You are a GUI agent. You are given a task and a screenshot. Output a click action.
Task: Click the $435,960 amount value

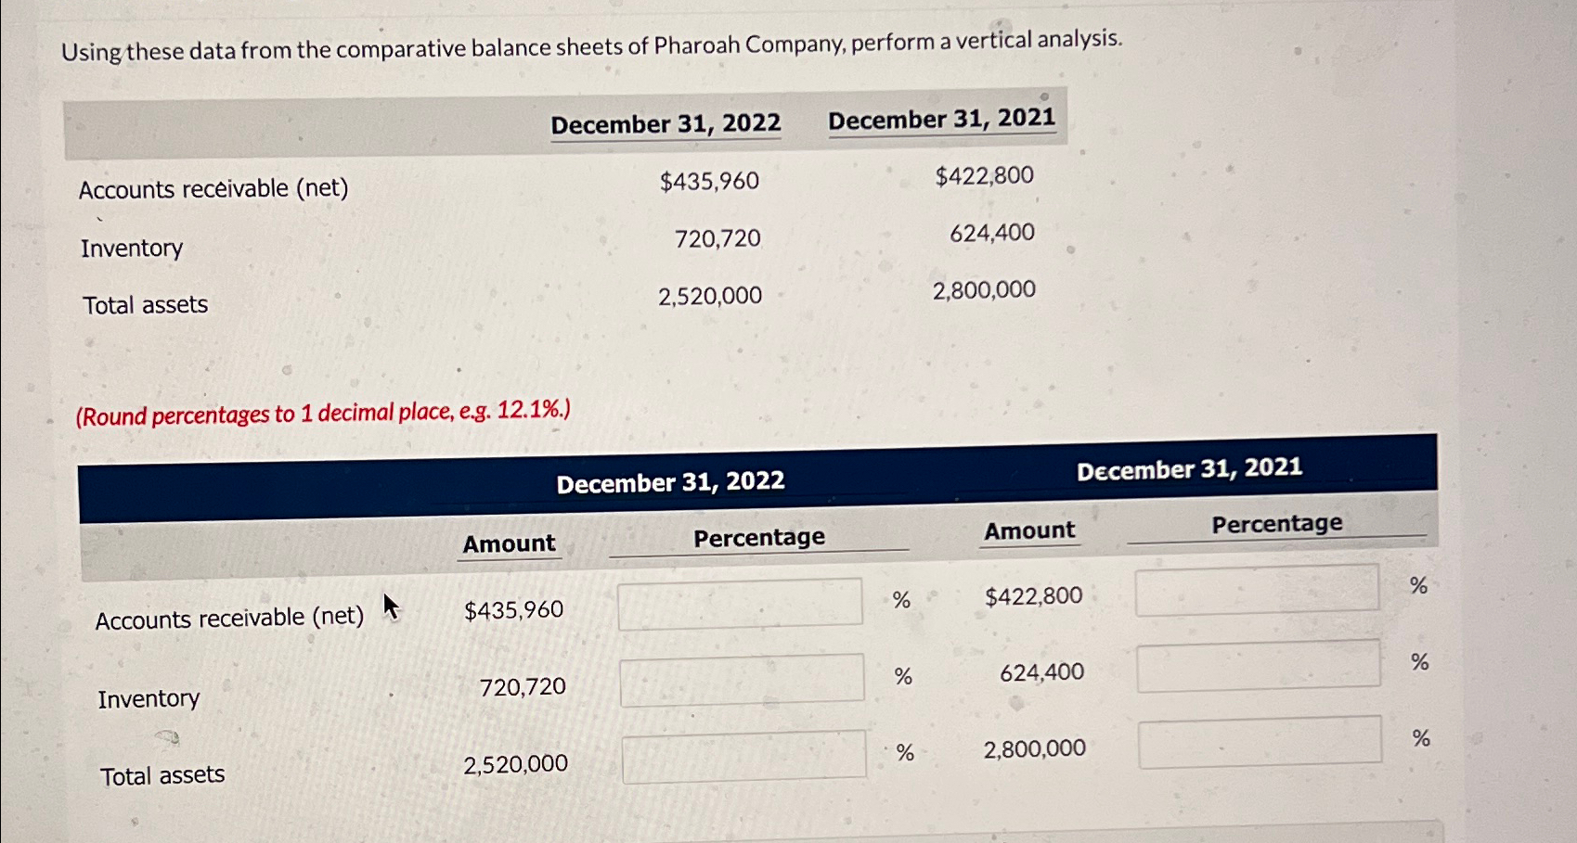[x=512, y=608]
